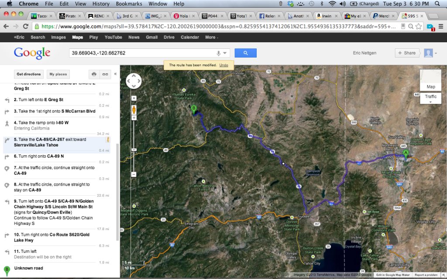Click the Google logo
This screenshot has width=447, height=279.
click(32, 53)
